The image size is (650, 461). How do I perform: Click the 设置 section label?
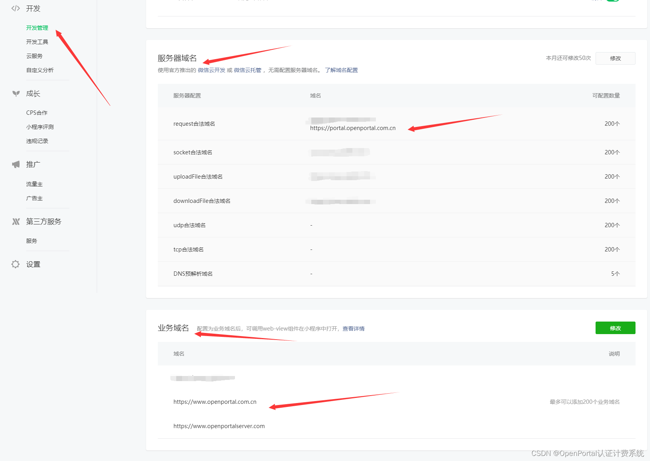[x=33, y=264]
